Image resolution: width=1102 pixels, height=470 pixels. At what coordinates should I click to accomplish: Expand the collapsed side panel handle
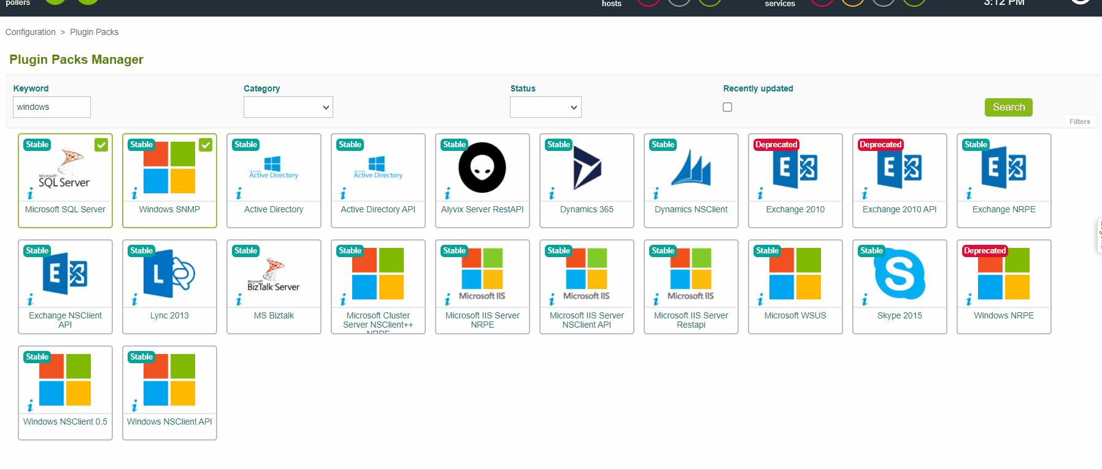1099,235
